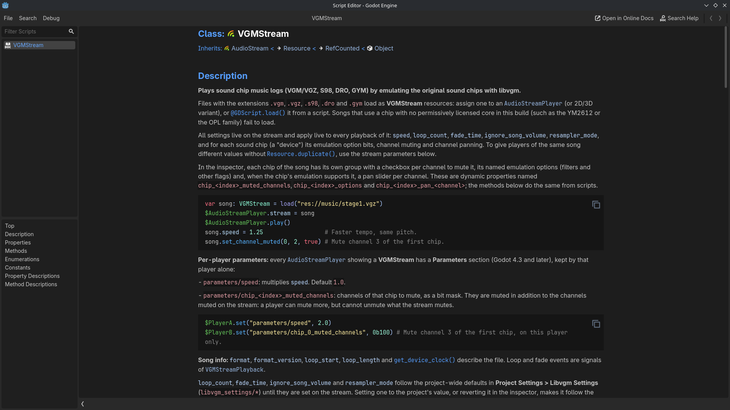Click the search magnifier in Filter Scripts
Image resolution: width=730 pixels, height=410 pixels.
tap(71, 32)
